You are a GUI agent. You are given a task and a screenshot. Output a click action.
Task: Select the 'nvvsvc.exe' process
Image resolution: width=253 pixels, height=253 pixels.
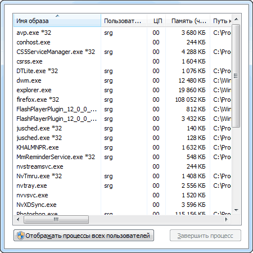coord(123,195)
